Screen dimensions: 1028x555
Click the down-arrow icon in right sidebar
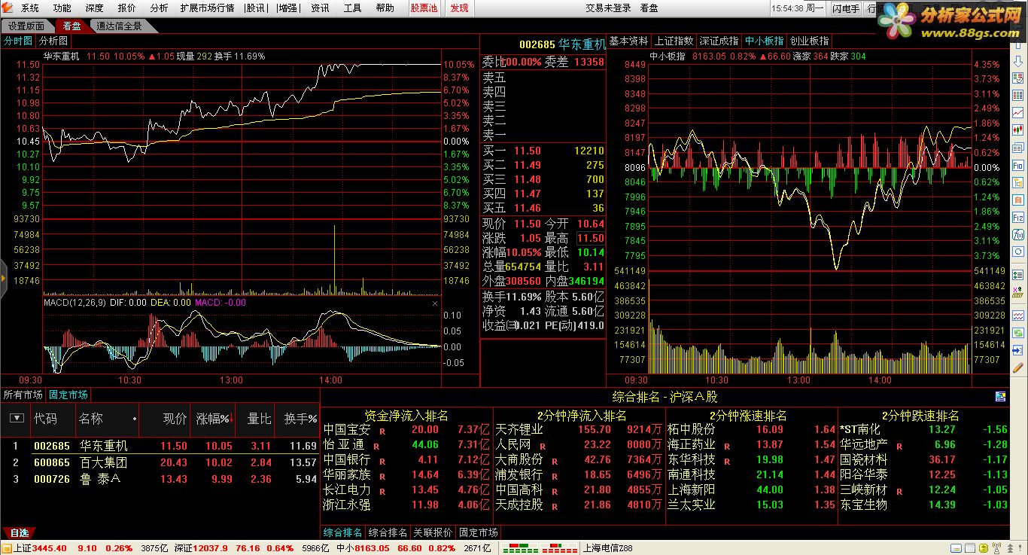click(x=1018, y=60)
